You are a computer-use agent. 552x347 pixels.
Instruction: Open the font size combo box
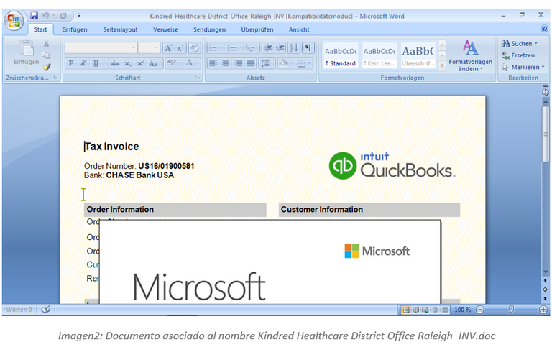[x=149, y=47]
